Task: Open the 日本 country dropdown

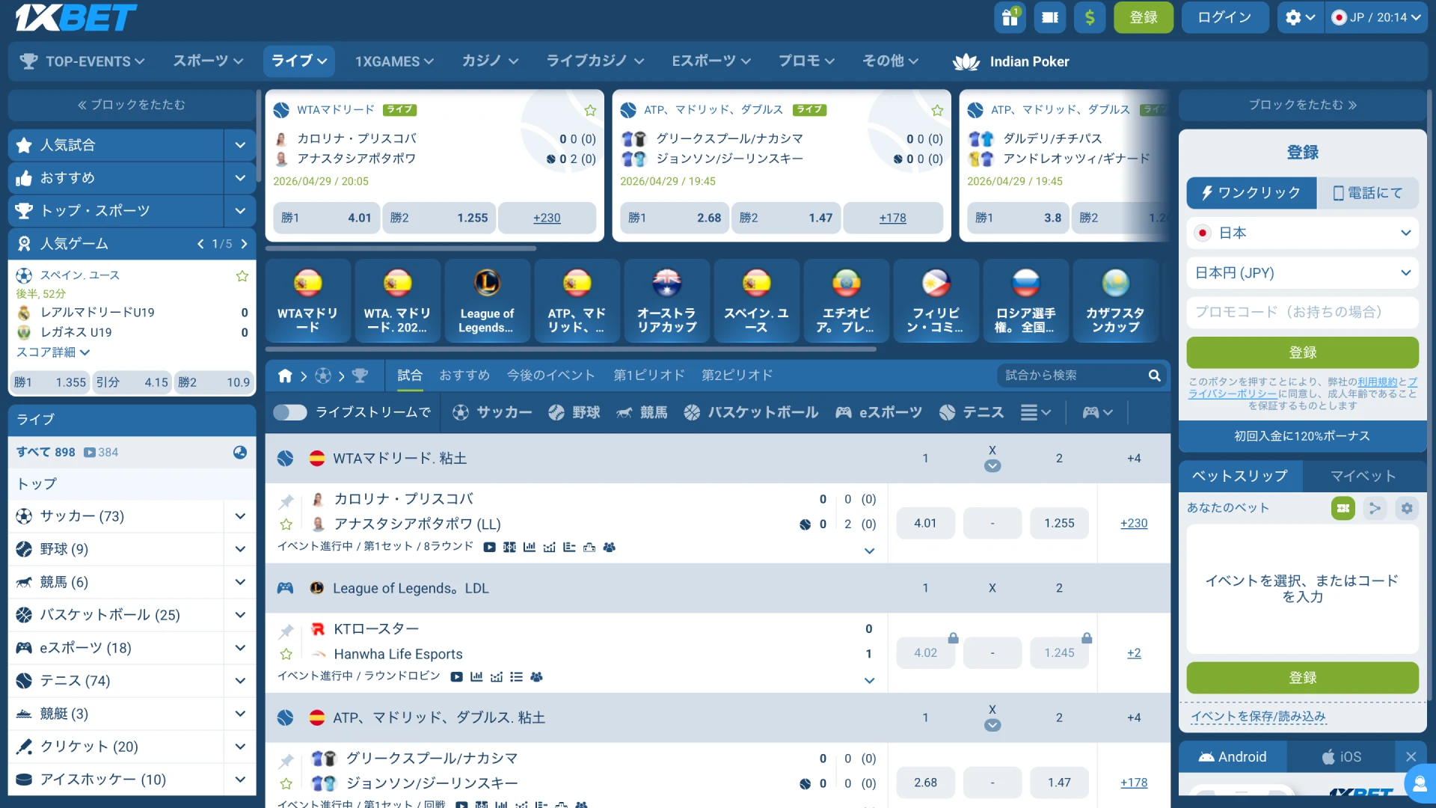Action: click(1302, 233)
